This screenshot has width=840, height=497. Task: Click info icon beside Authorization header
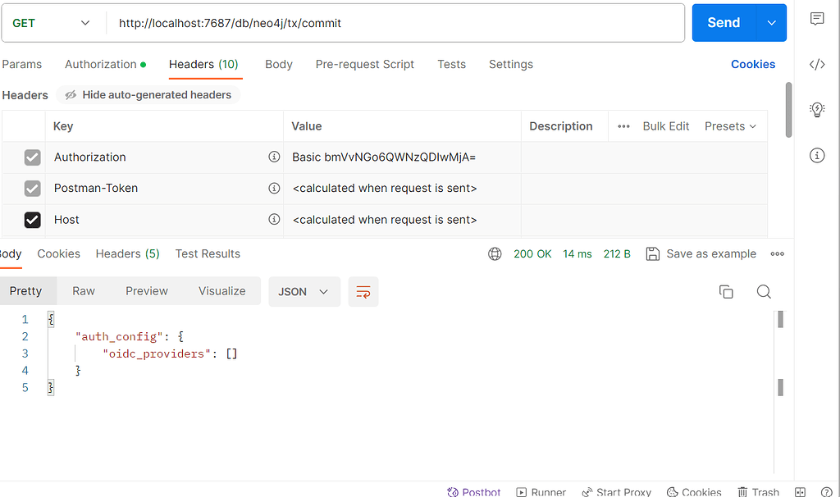pyautogui.click(x=274, y=157)
